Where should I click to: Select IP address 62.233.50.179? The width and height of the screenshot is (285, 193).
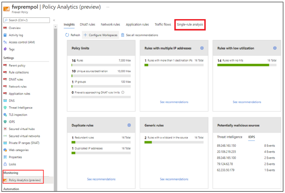(x=225, y=170)
